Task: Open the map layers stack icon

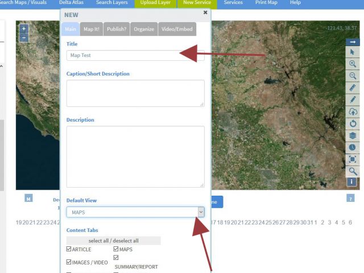Action: coord(353,135)
